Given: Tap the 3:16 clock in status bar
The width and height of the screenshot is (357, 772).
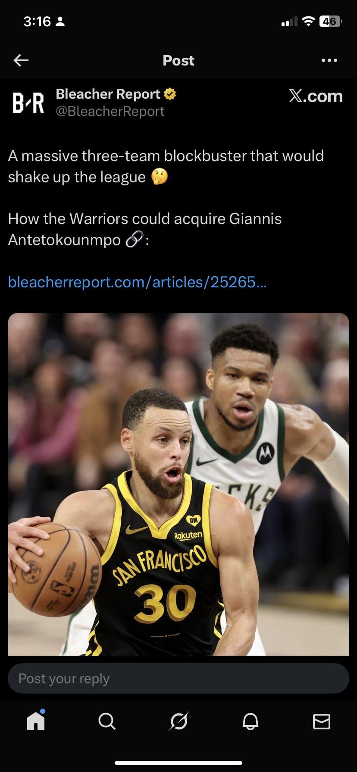Looking at the screenshot, I should click(37, 21).
